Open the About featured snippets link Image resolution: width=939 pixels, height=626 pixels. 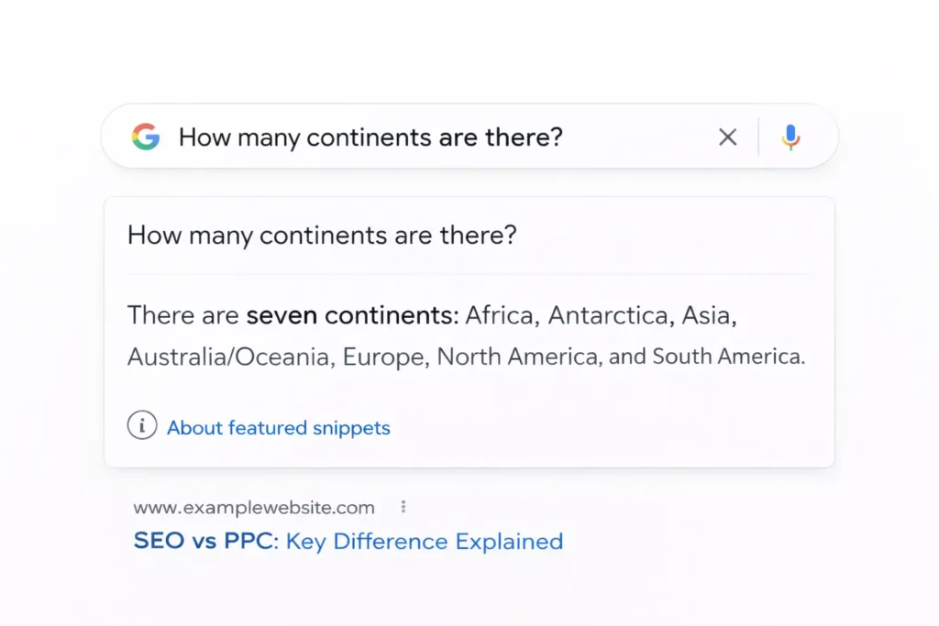[x=278, y=427]
